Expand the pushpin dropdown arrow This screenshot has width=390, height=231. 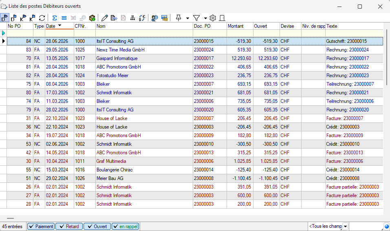187,18
